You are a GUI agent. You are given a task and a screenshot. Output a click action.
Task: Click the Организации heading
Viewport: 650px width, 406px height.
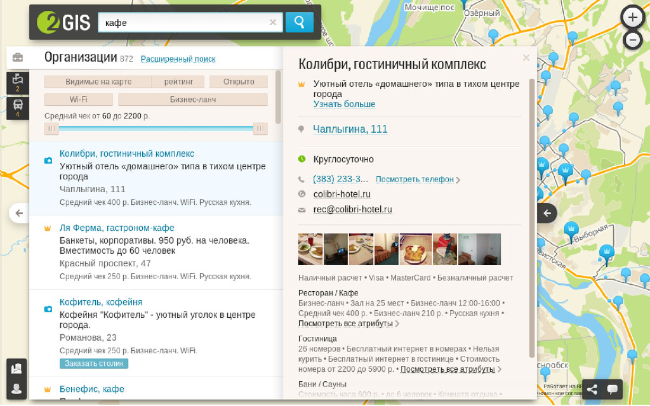coord(81,57)
